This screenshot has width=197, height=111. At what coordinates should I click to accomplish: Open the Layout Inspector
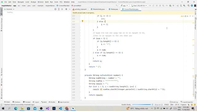[x=187, y=102]
